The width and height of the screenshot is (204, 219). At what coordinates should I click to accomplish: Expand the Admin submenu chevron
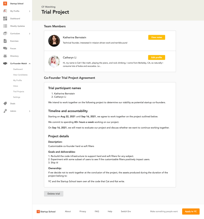coord(30,111)
